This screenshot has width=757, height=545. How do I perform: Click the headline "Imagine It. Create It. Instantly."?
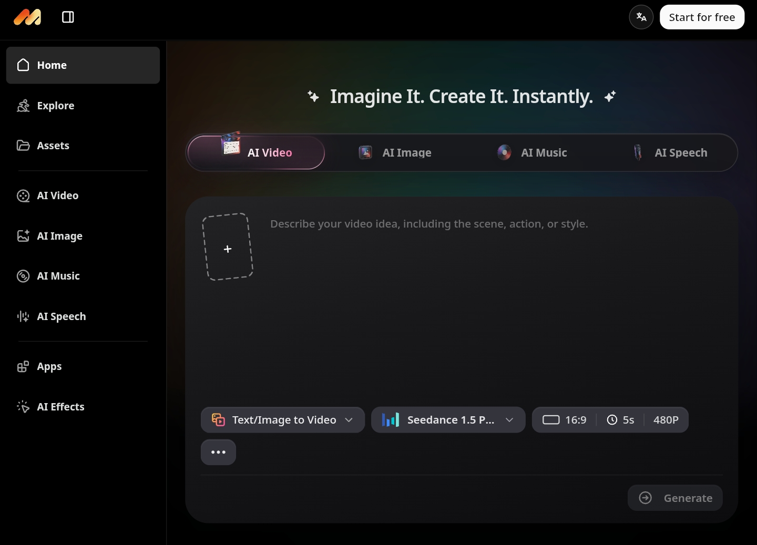point(462,97)
